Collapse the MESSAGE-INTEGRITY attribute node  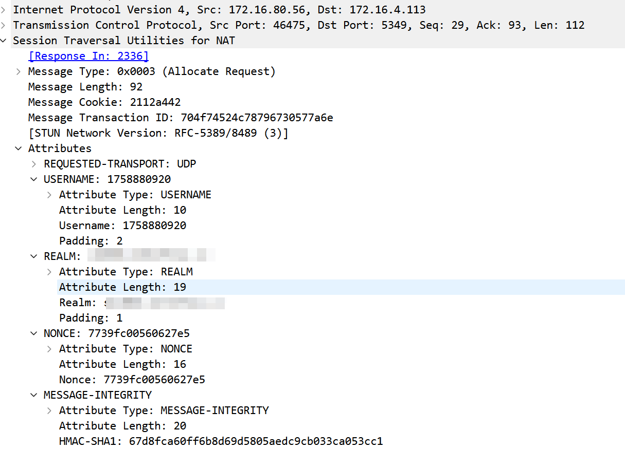tap(34, 395)
